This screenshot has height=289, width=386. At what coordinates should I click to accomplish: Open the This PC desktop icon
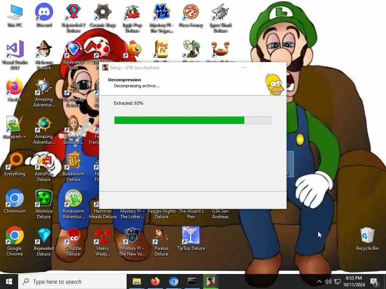tap(15, 15)
